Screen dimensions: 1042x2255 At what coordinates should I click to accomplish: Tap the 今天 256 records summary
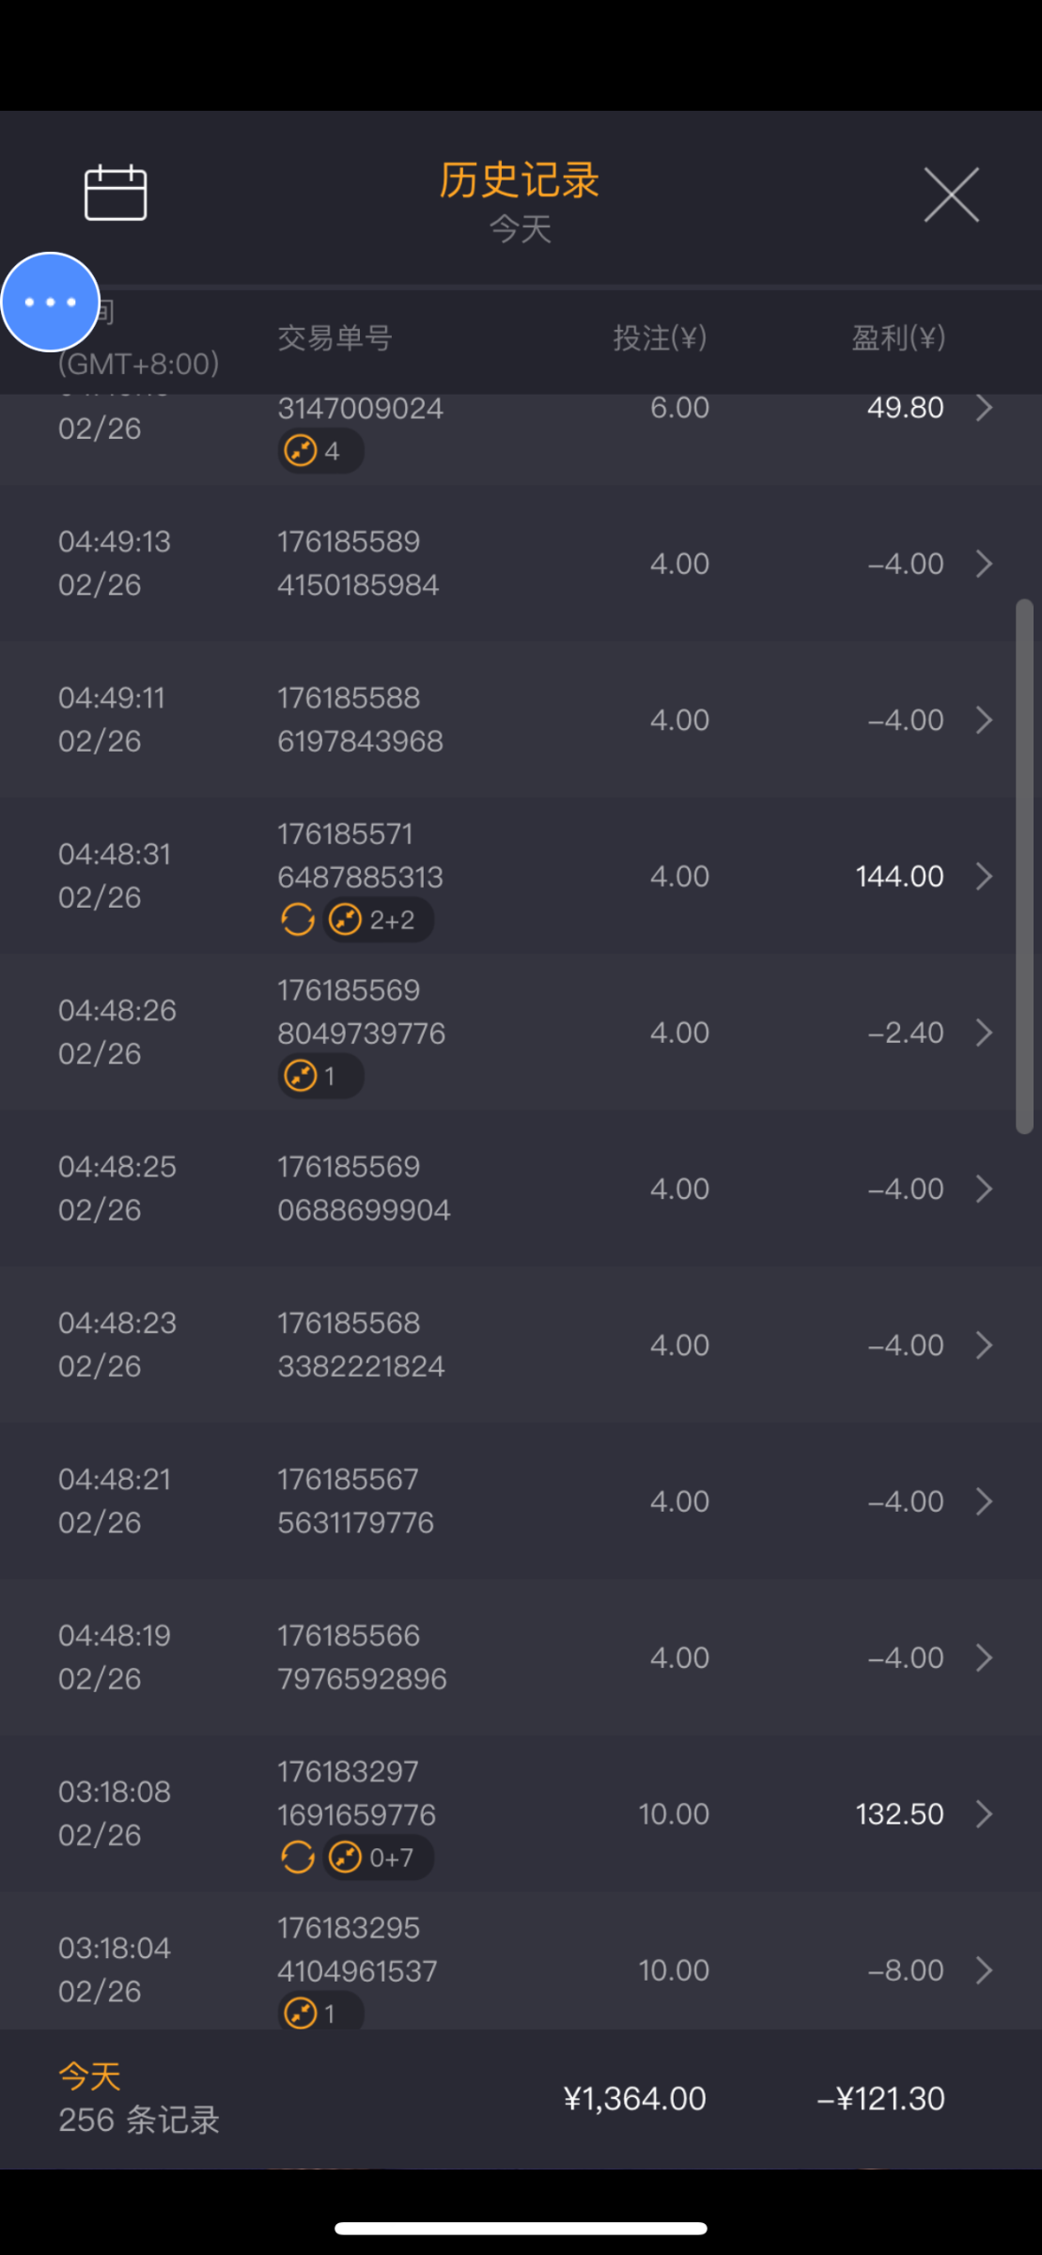(138, 2098)
